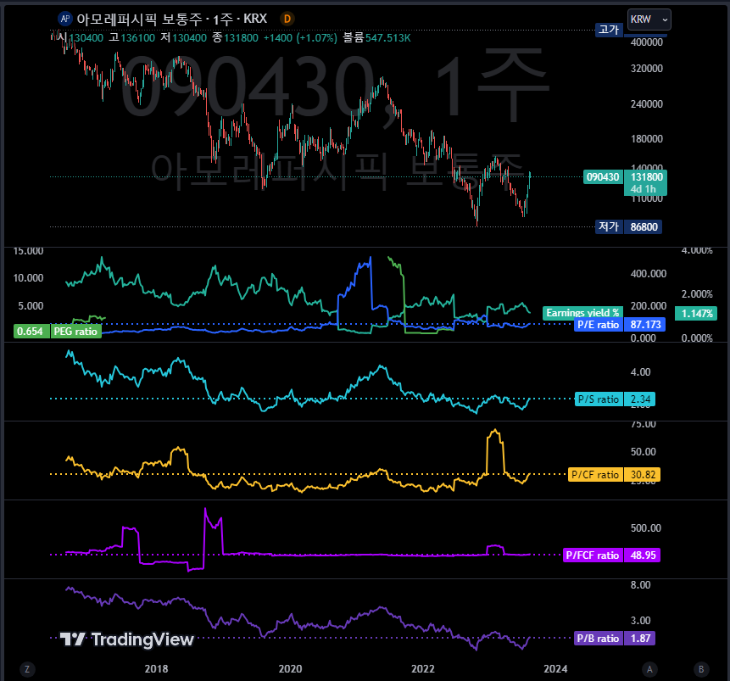The height and width of the screenshot is (681, 730).
Task: Click the 고가 high price label
Action: [609, 30]
